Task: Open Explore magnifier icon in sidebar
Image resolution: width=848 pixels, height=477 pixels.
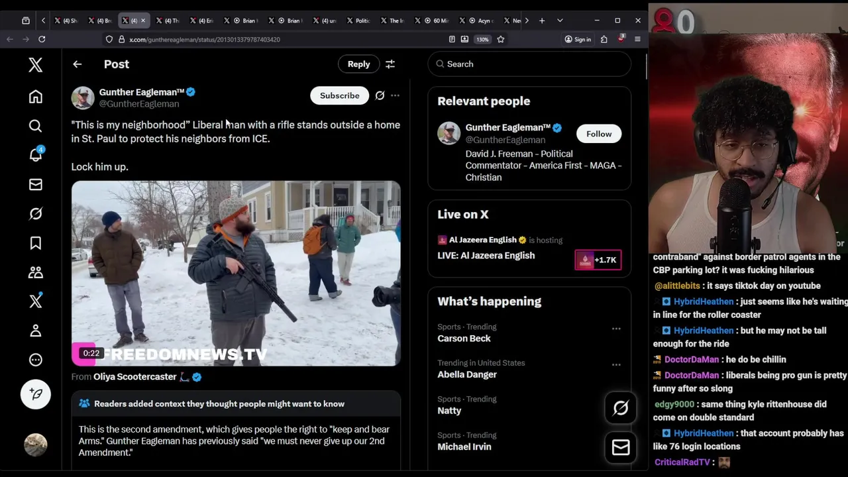Action: pos(36,126)
